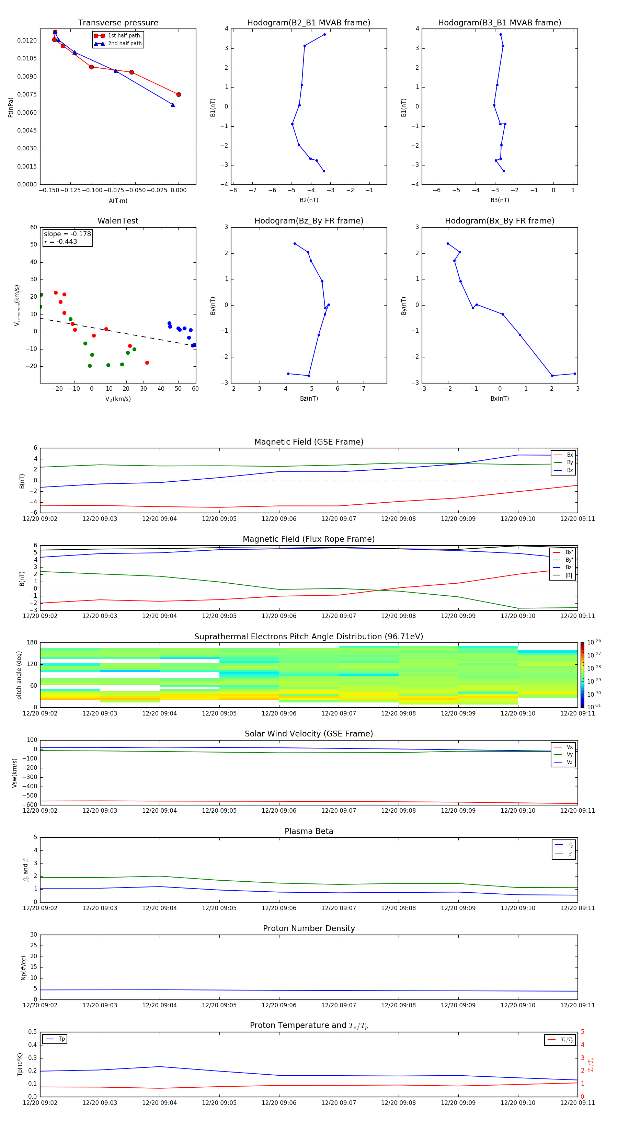Click the "Bx(nT)" x-axis label
Image resolution: width=618 pixels, height=1133 pixels.
(500, 399)
